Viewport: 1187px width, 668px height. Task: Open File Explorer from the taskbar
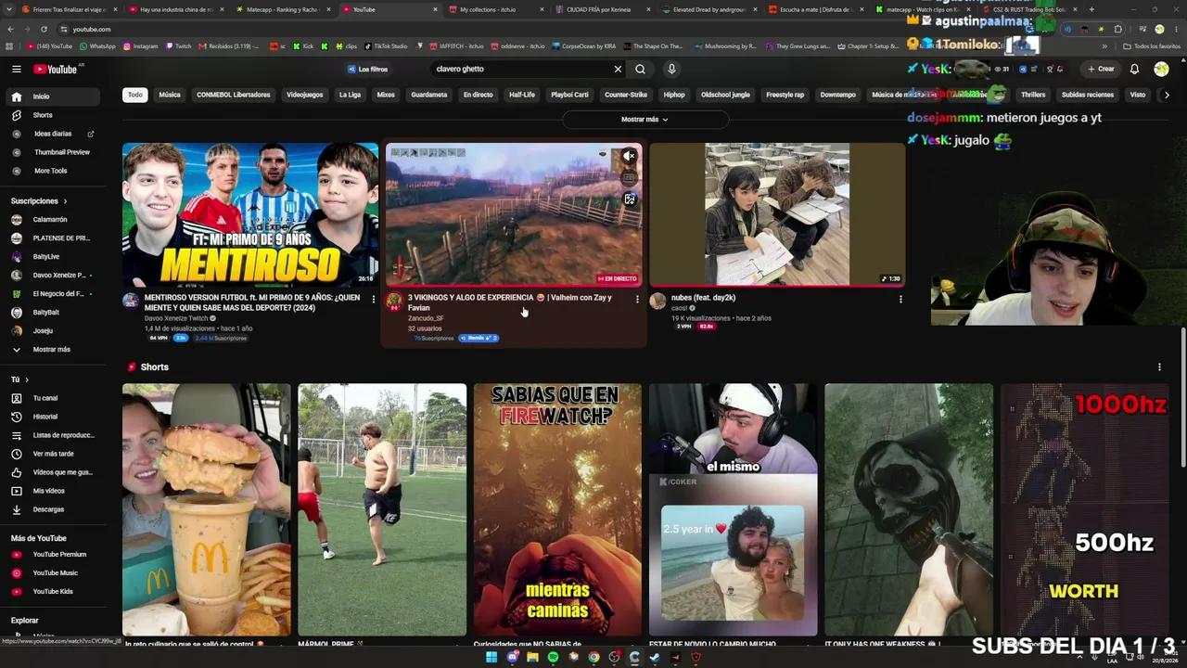tap(532, 658)
